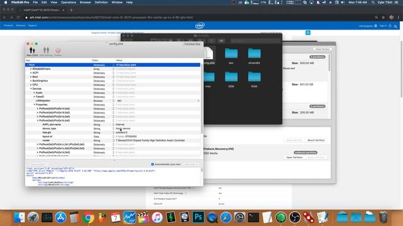Click the partition list scrollbar

[x=329, y=63]
